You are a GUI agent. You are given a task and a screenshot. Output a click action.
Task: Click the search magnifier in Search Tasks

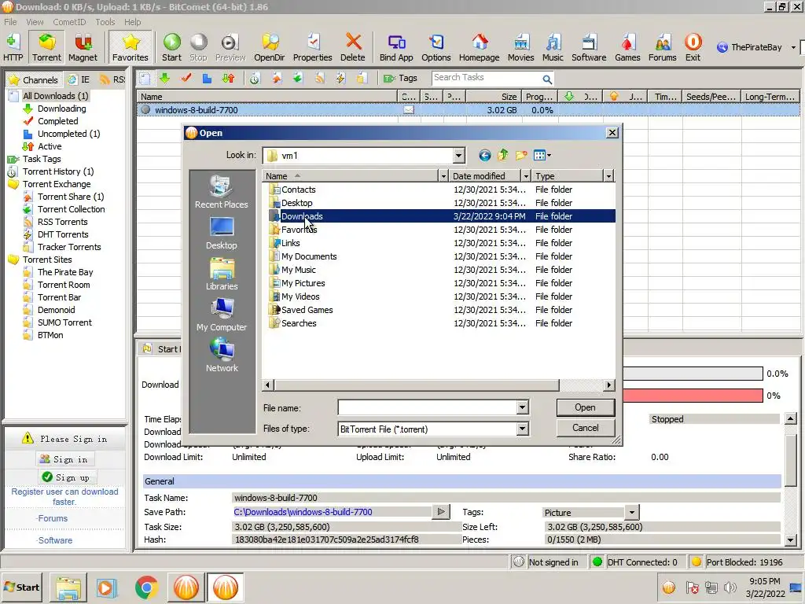[x=547, y=79]
